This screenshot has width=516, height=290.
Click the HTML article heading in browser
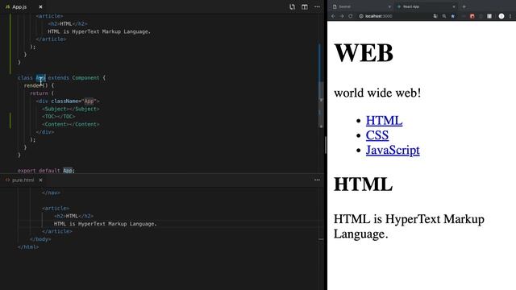(x=364, y=184)
